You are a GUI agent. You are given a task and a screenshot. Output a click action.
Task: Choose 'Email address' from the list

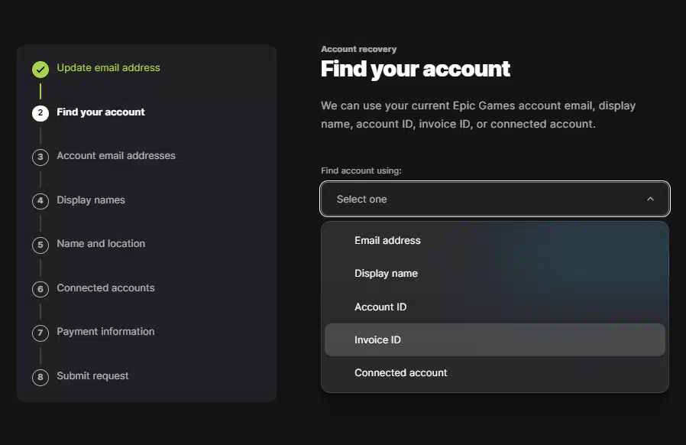[x=495, y=240]
